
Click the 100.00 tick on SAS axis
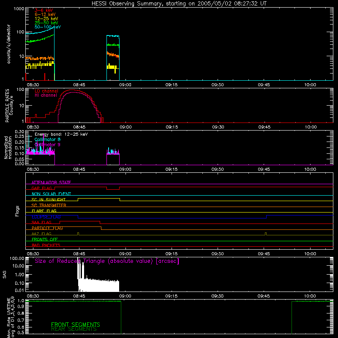click(17, 258)
